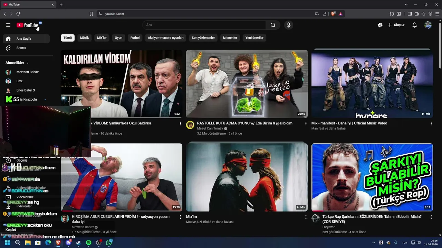This screenshot has width=442, height=248.
Task: Open Brave VPN shield icon
Action: point(431,14)
